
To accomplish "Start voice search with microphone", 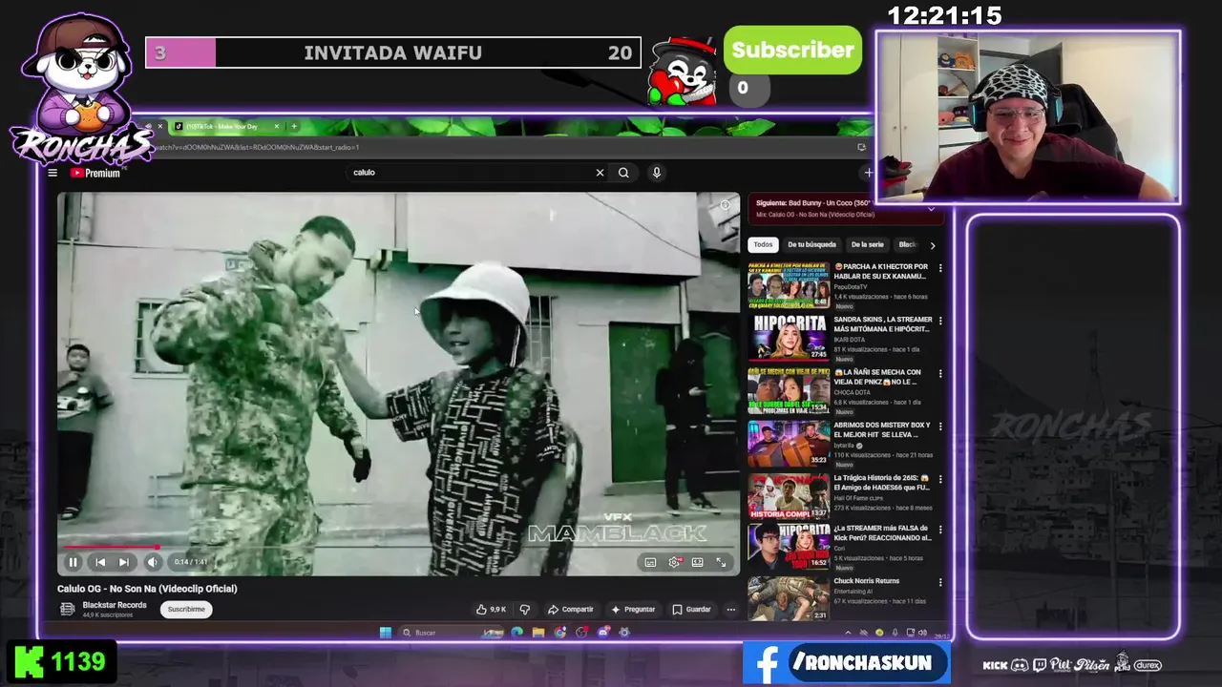I will click(x=656, y=173).
